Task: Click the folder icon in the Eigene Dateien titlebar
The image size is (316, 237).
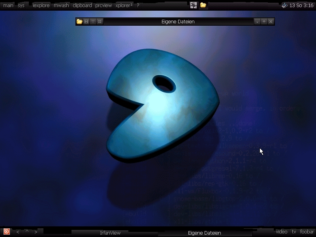Action: coord(79,22)
